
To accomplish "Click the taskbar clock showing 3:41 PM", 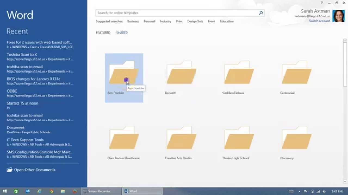I will [337, 191].
